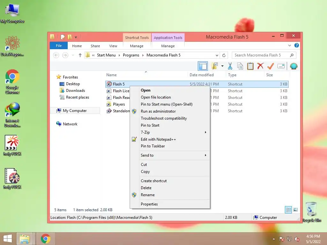This screenshot has height=245, width=327.
Task: Click the Paste clipboard toolbar icon
Action: [250, 66]
